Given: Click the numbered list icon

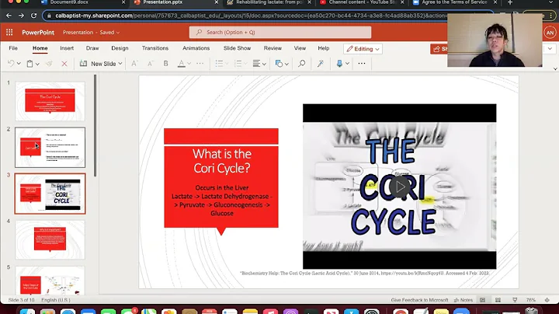Looking at the screenshot, I should [238, 64].
